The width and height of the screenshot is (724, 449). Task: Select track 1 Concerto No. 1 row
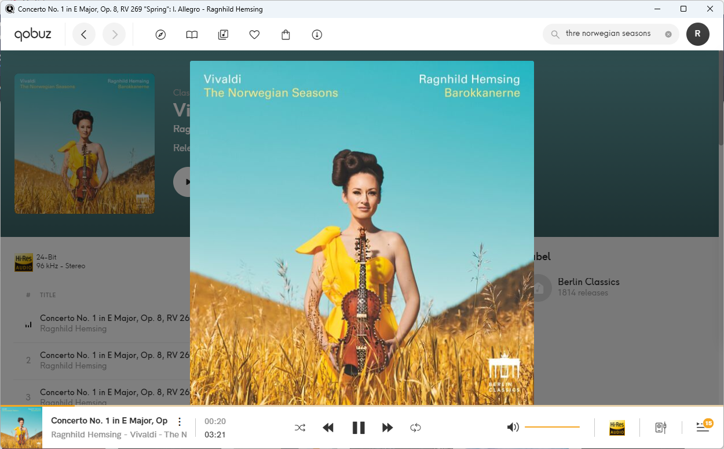tap(102, 323)
